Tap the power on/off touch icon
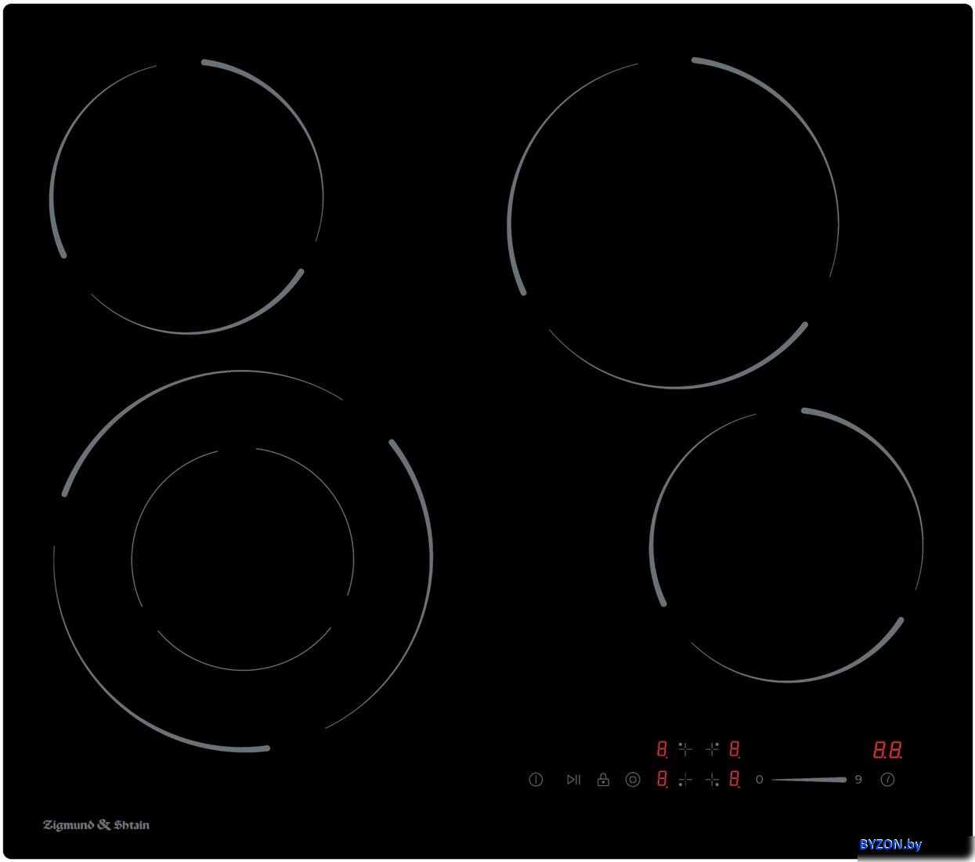Image resolution: width=975 pixels, height=862 pixels. click(536, 780)
